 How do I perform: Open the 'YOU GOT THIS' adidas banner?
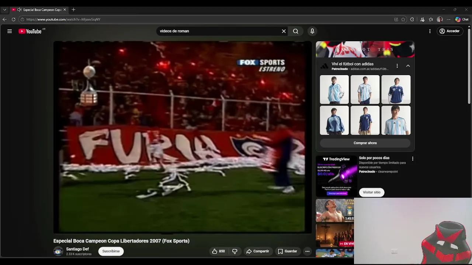365,49
